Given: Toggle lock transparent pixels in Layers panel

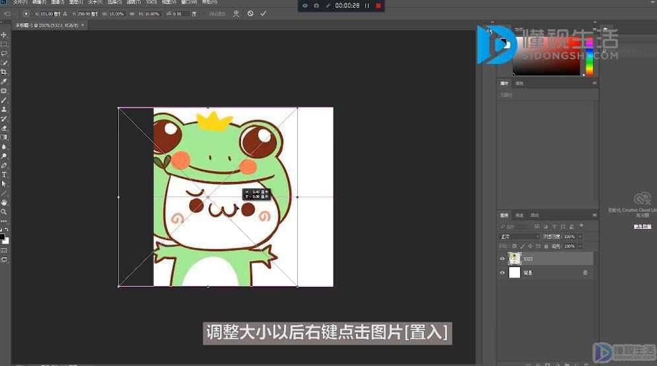Looking at the screenshot, I should point(514,247).
